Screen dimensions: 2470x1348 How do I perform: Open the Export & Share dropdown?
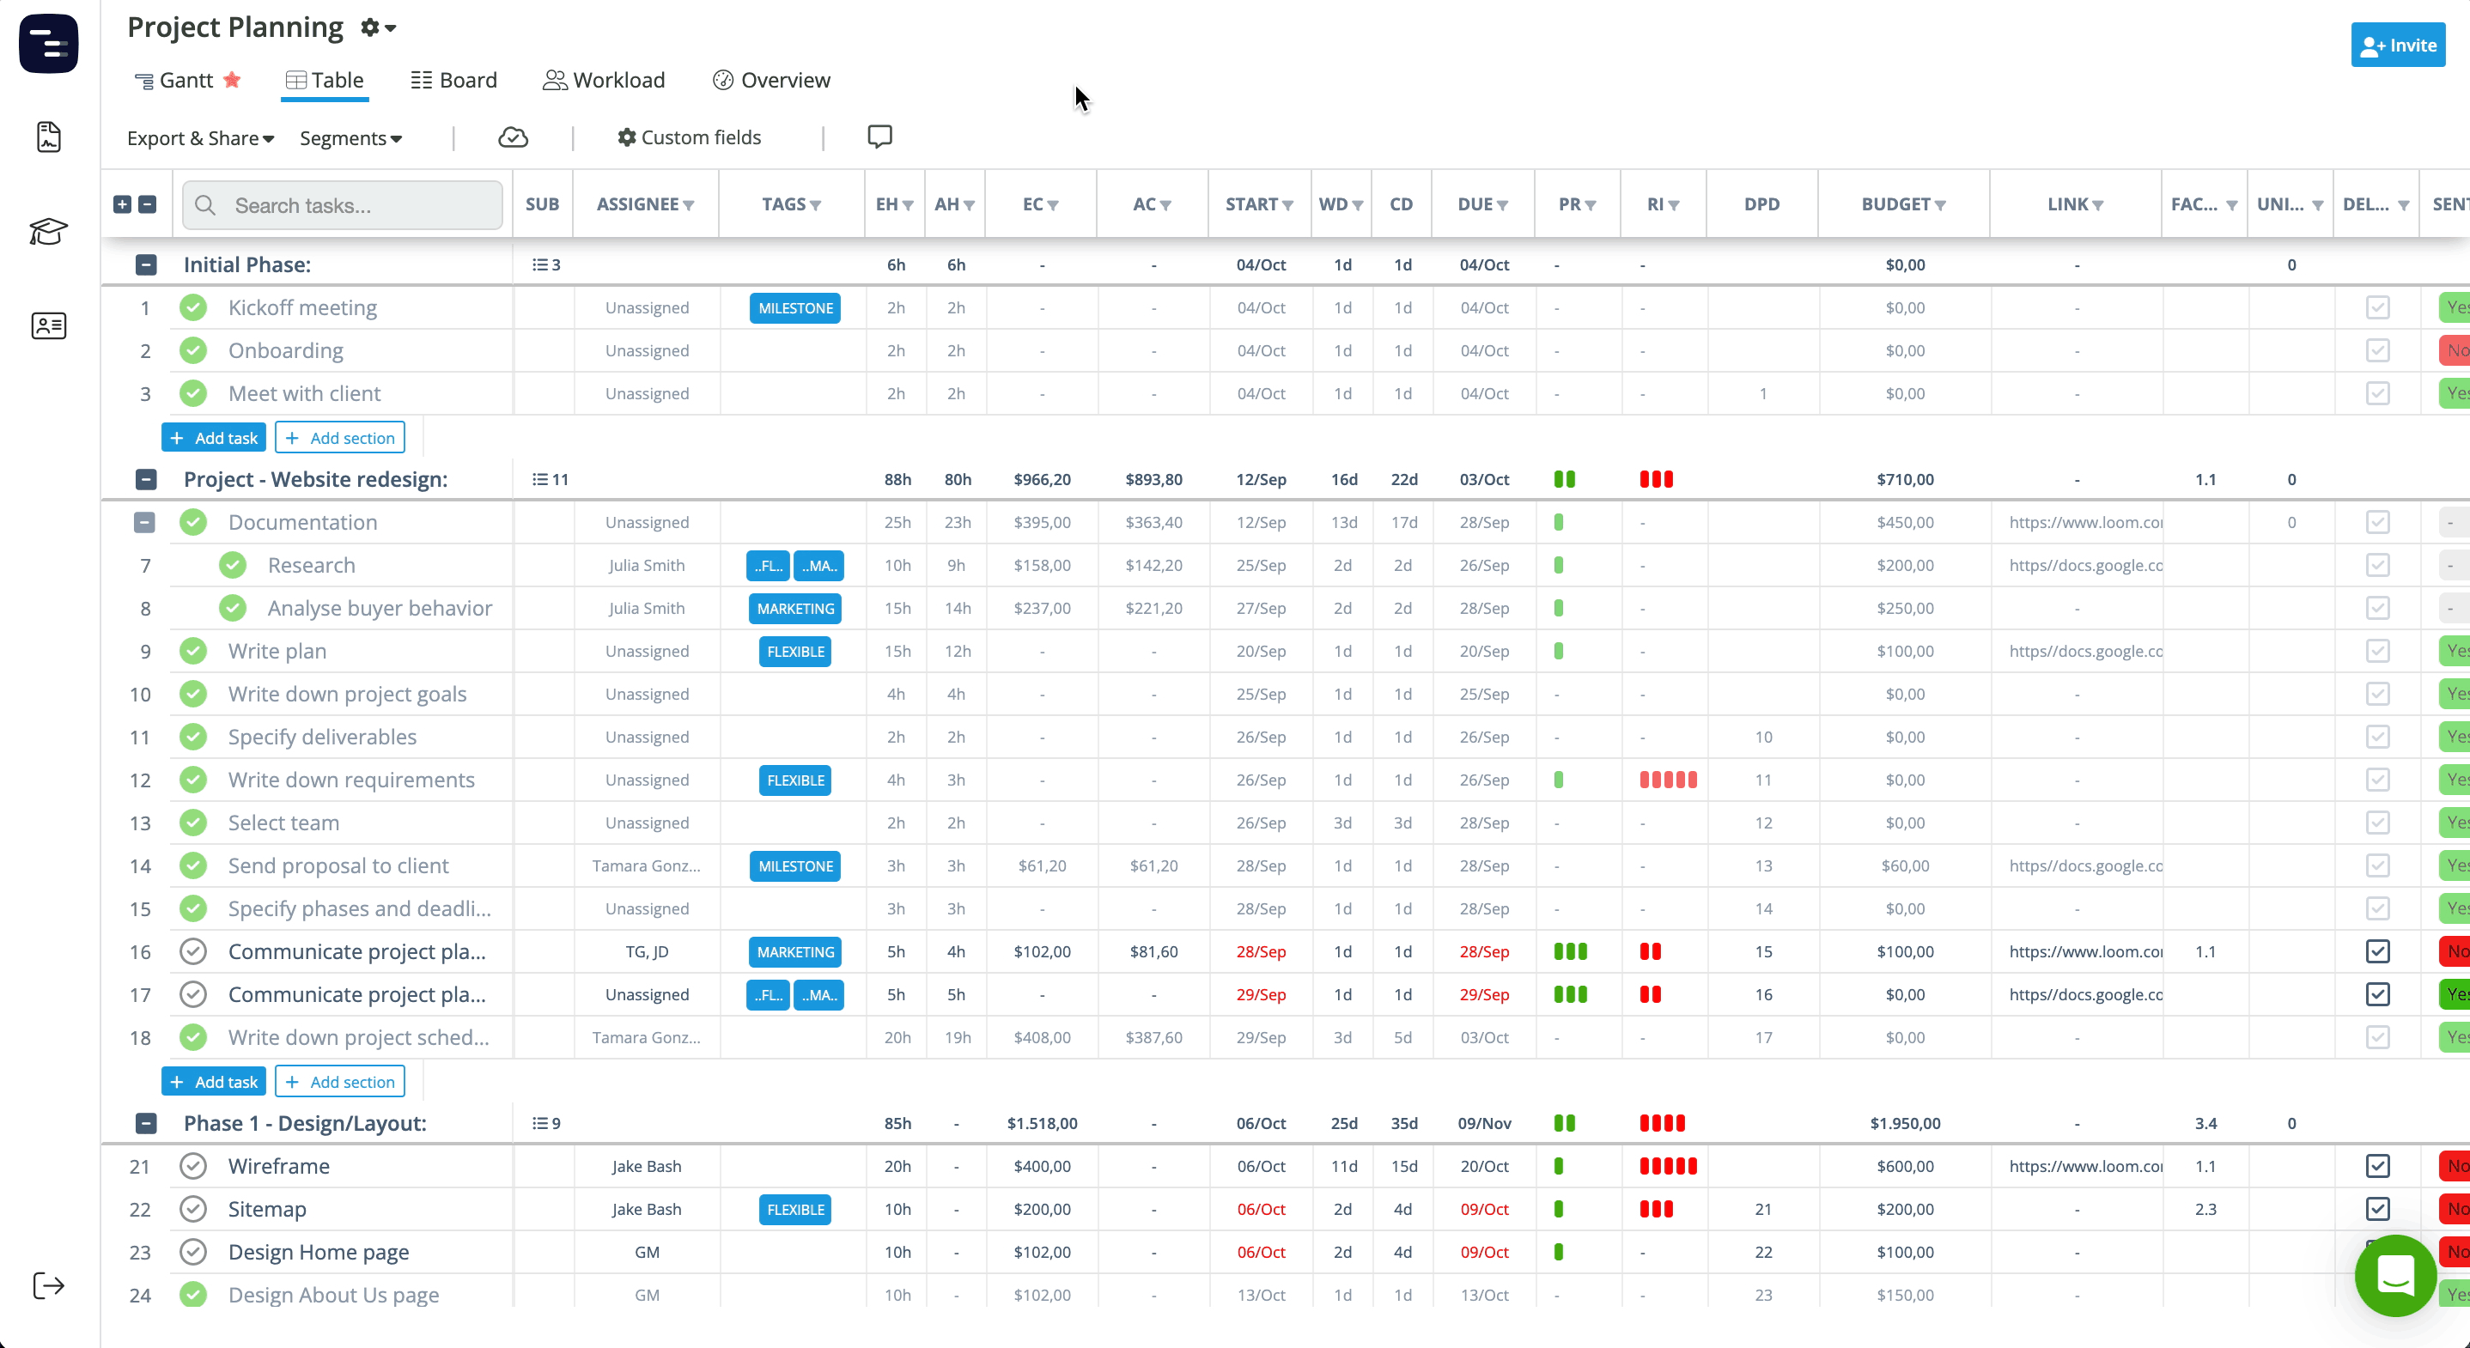(200, 138)
